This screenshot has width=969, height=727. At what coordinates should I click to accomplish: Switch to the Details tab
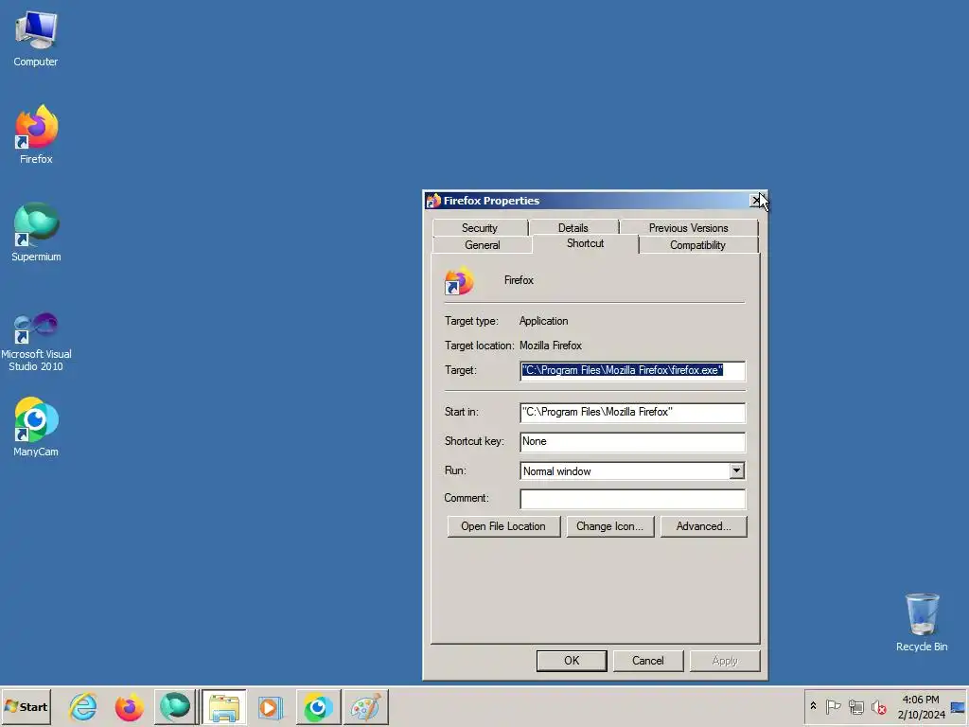[x=573, y=227]
